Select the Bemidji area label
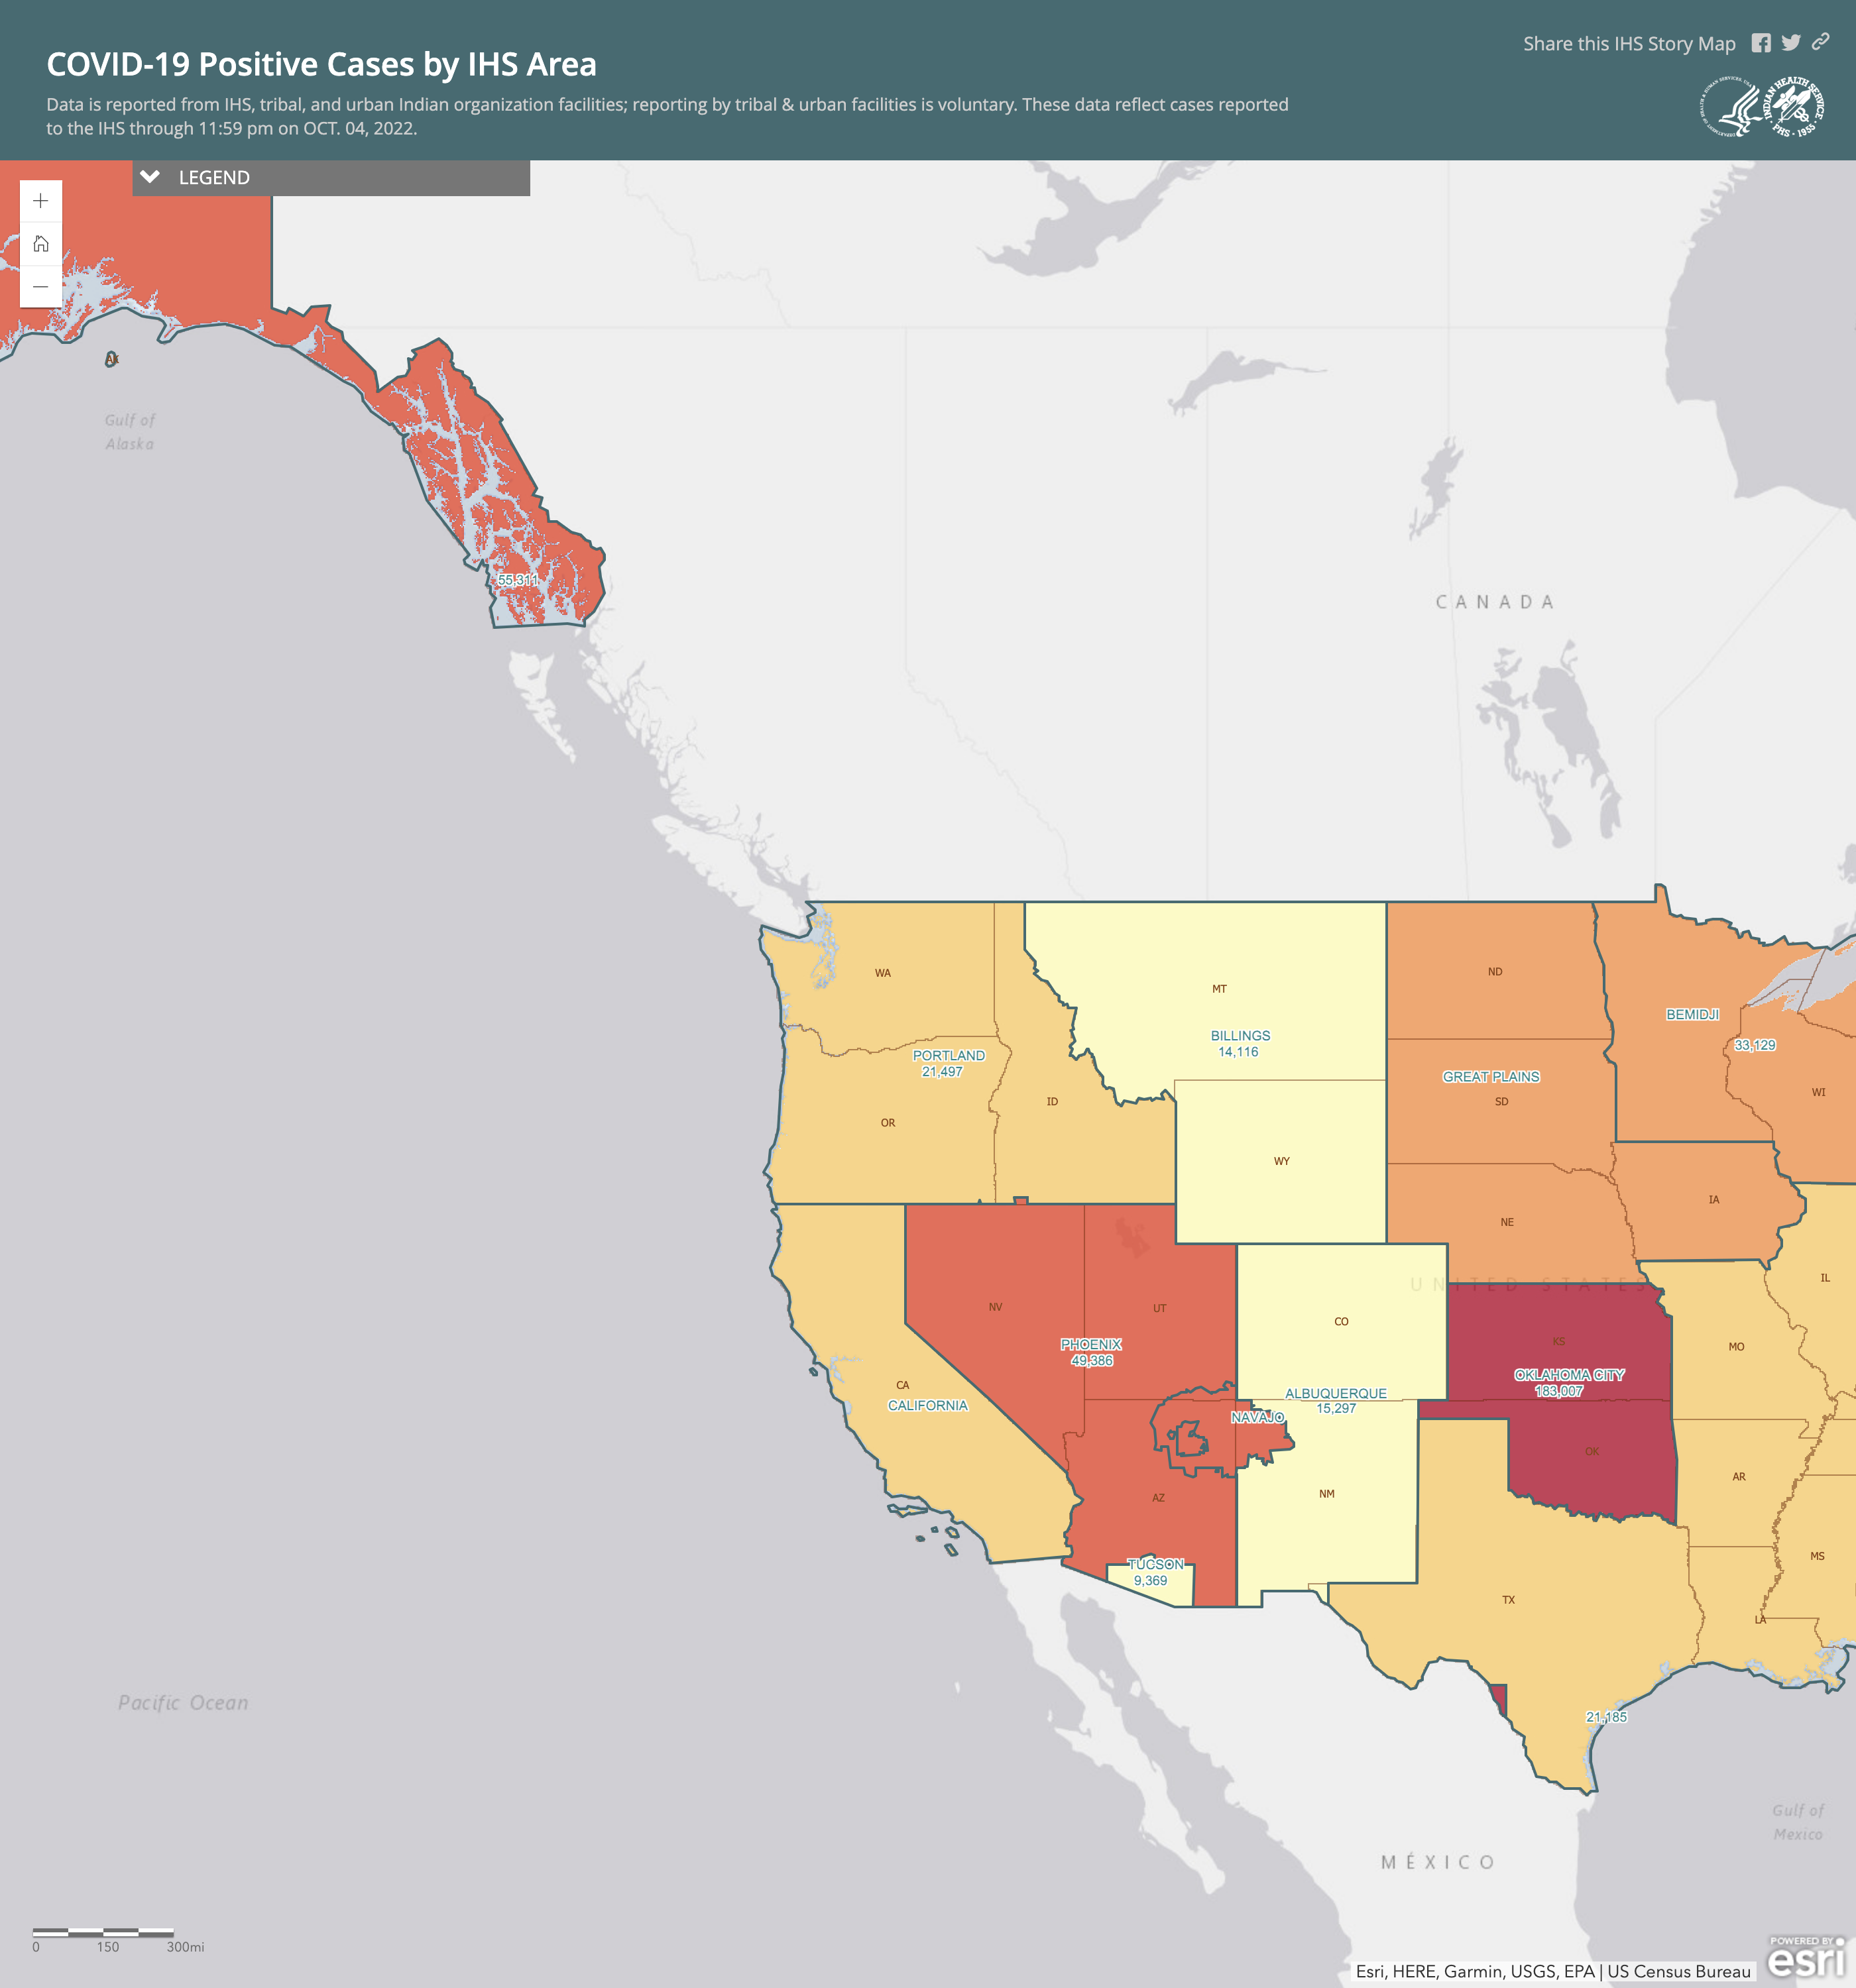 tap(1692, 1014)
